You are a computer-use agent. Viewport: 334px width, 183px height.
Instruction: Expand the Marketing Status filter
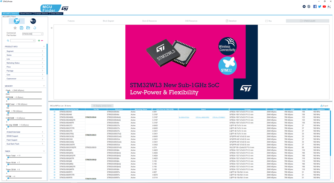click(x=24, y=63)
